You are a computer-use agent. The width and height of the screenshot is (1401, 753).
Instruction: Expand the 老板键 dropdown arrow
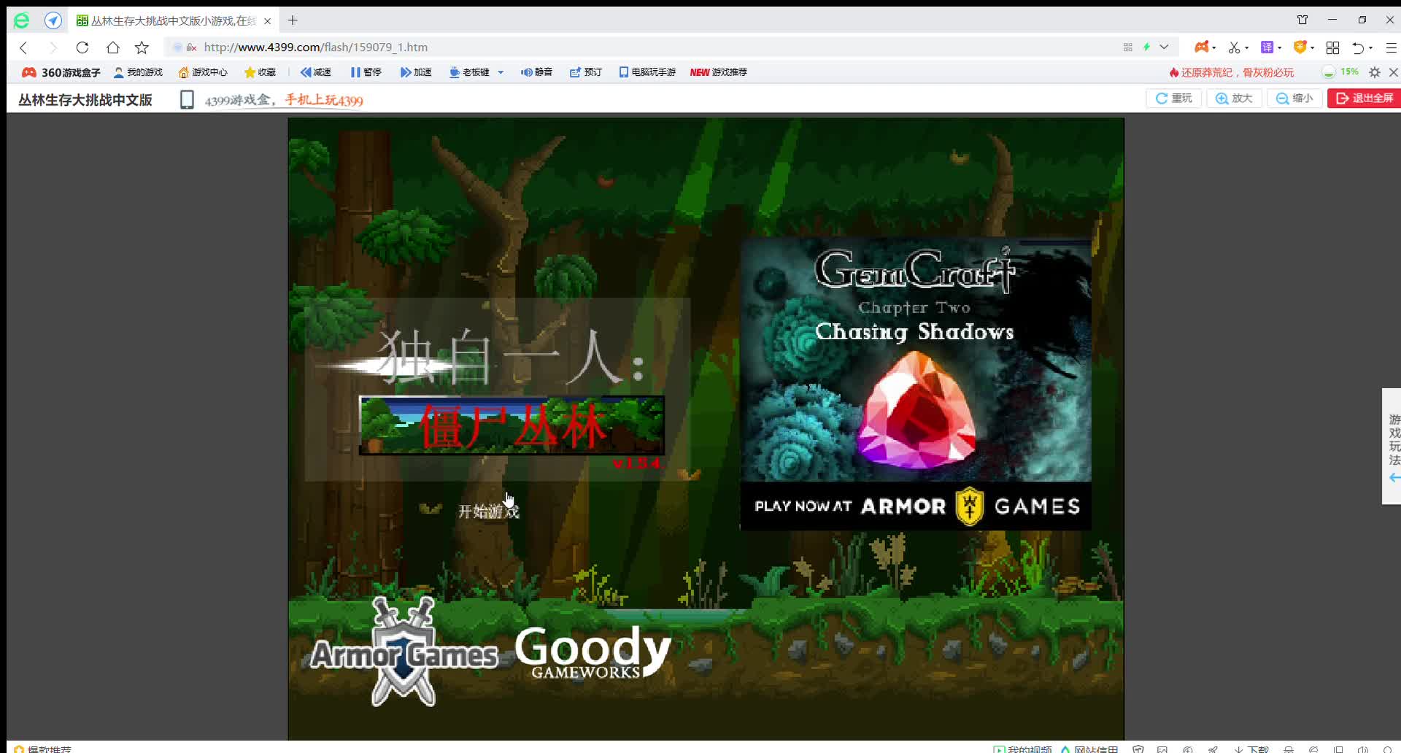point(501,72)
